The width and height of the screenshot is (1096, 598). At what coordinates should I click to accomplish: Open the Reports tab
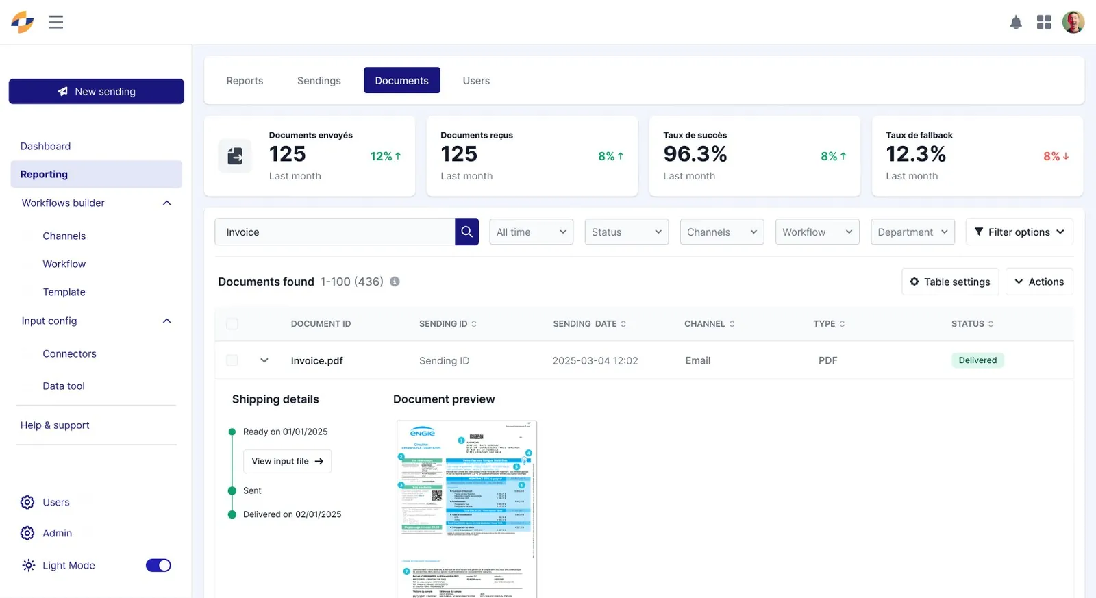(245, 81)
